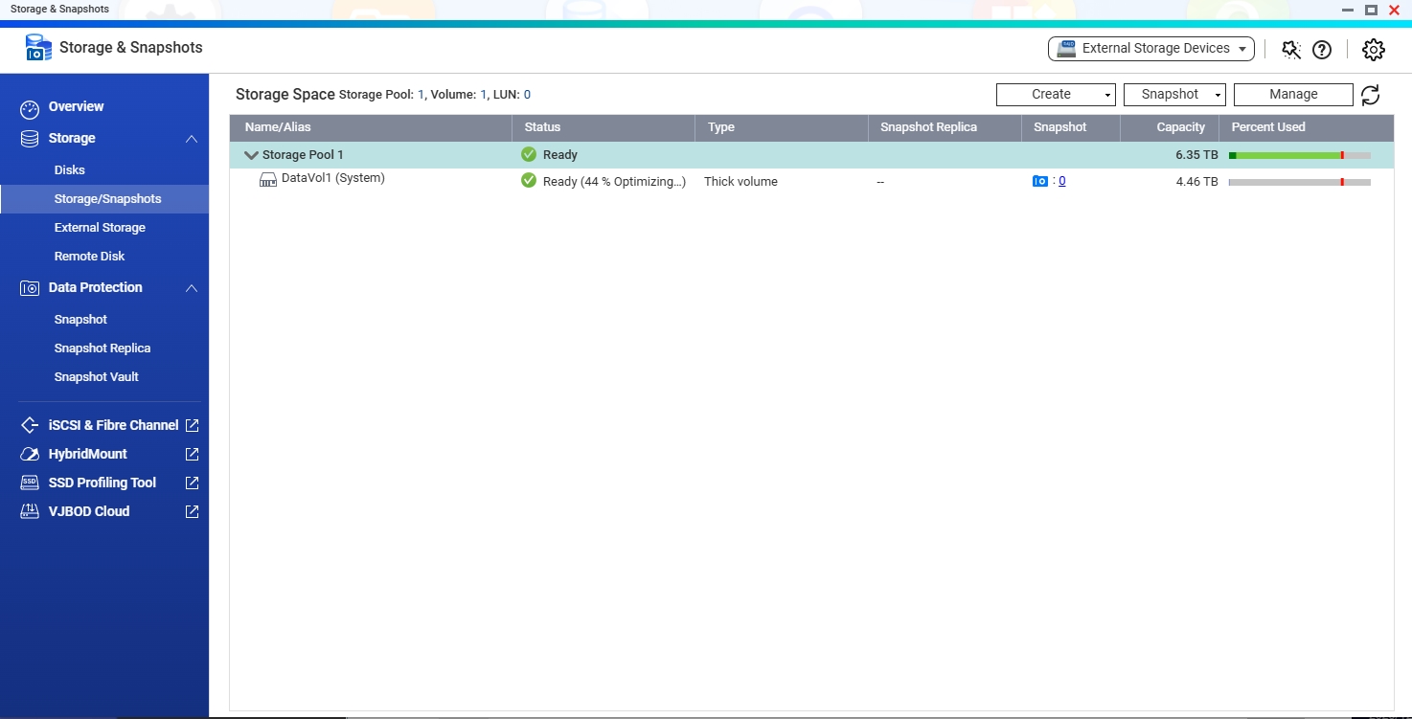Maximize the Storage & Snapshots window
This screenshot has width=1412, height=719.
pyautogui.click(x=1371, y=10)
